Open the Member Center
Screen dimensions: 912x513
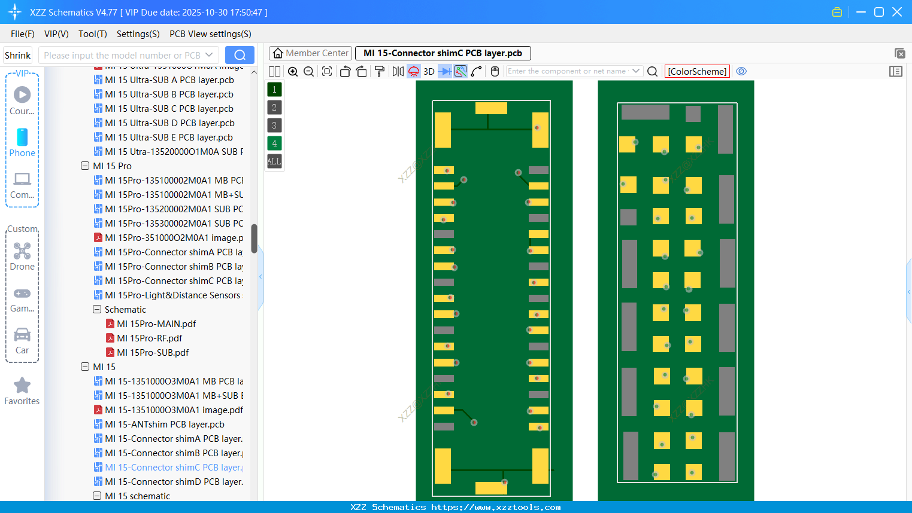pyautogui.click(x=310, y=53)
